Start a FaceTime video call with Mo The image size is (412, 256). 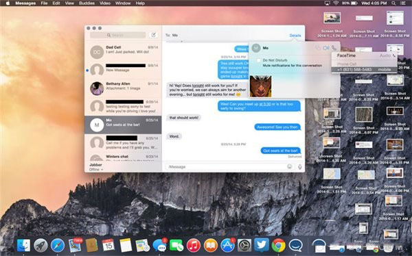coord(326,48)
